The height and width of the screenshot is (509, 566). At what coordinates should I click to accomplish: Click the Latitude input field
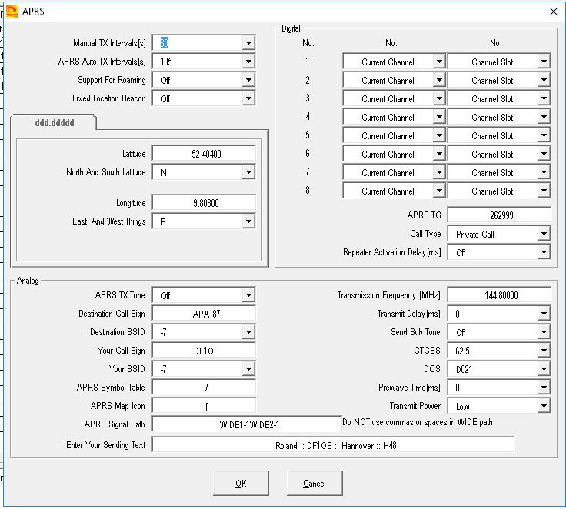tap(204, 154)
